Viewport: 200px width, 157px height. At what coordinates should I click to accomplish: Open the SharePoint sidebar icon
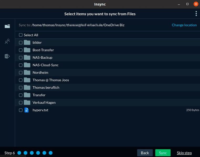tap(7, 56)
